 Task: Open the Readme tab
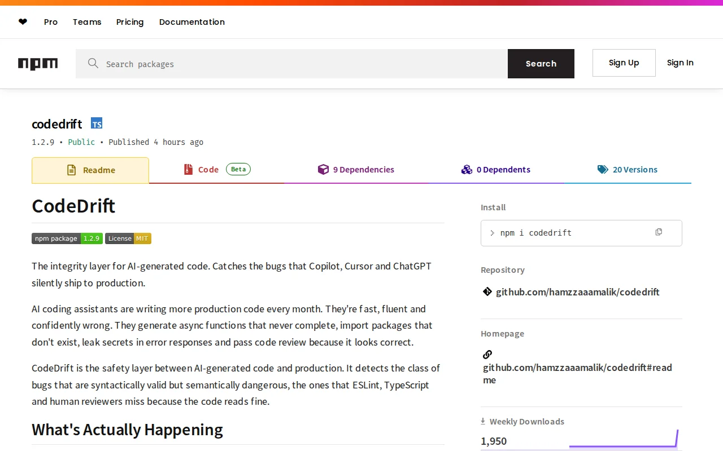(x=90, y=170)
